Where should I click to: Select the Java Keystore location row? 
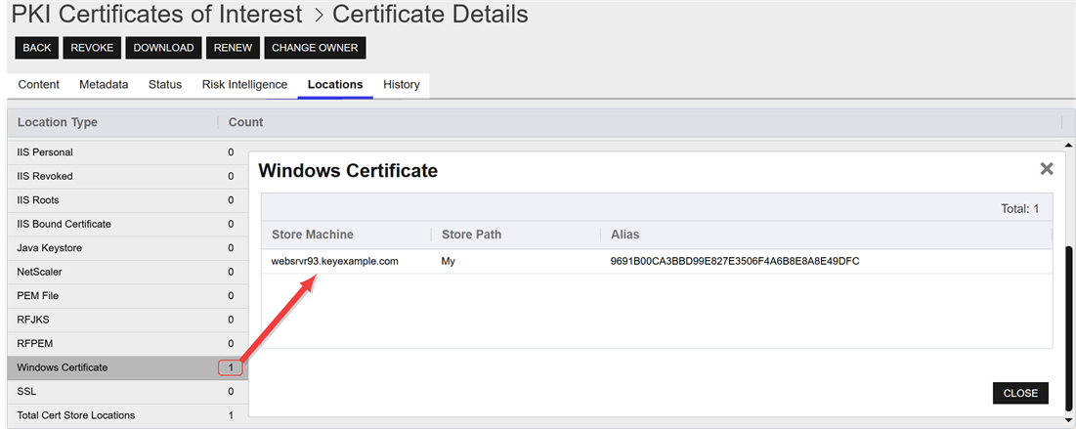pos(51,248)
